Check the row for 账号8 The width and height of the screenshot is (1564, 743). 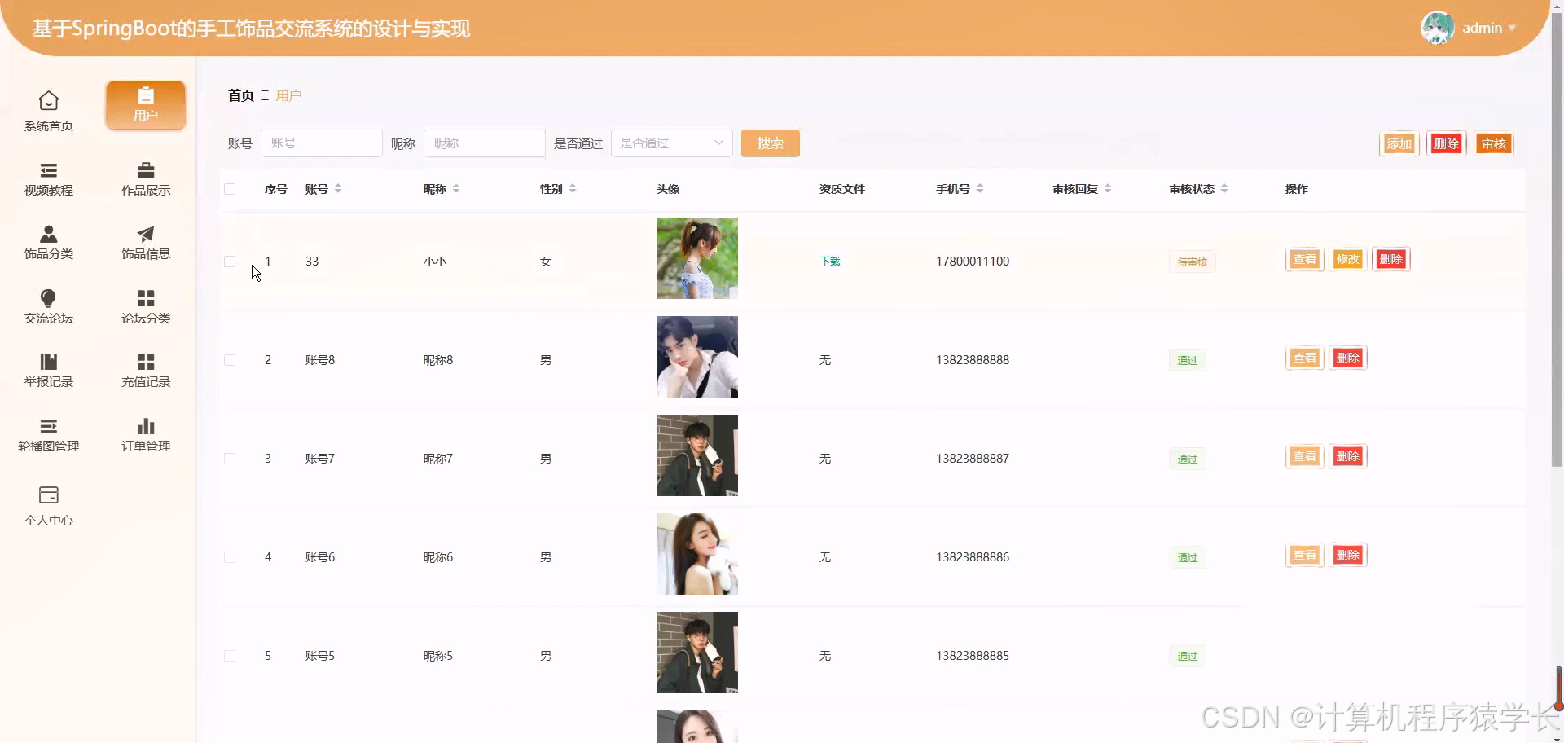coord(230,360)
